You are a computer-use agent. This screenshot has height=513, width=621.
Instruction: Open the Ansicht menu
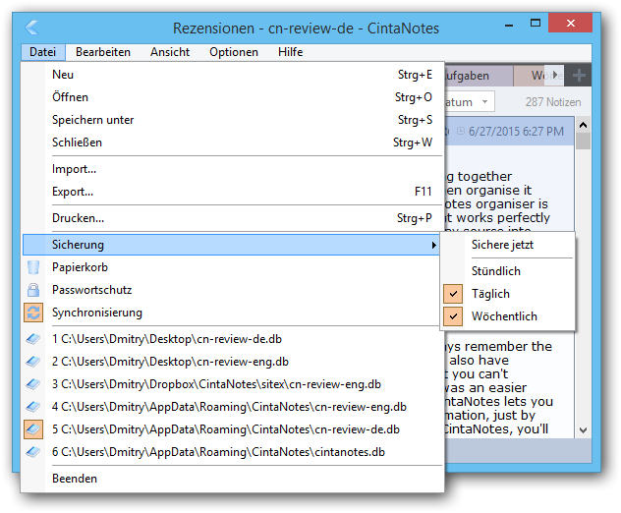(170, 52)
